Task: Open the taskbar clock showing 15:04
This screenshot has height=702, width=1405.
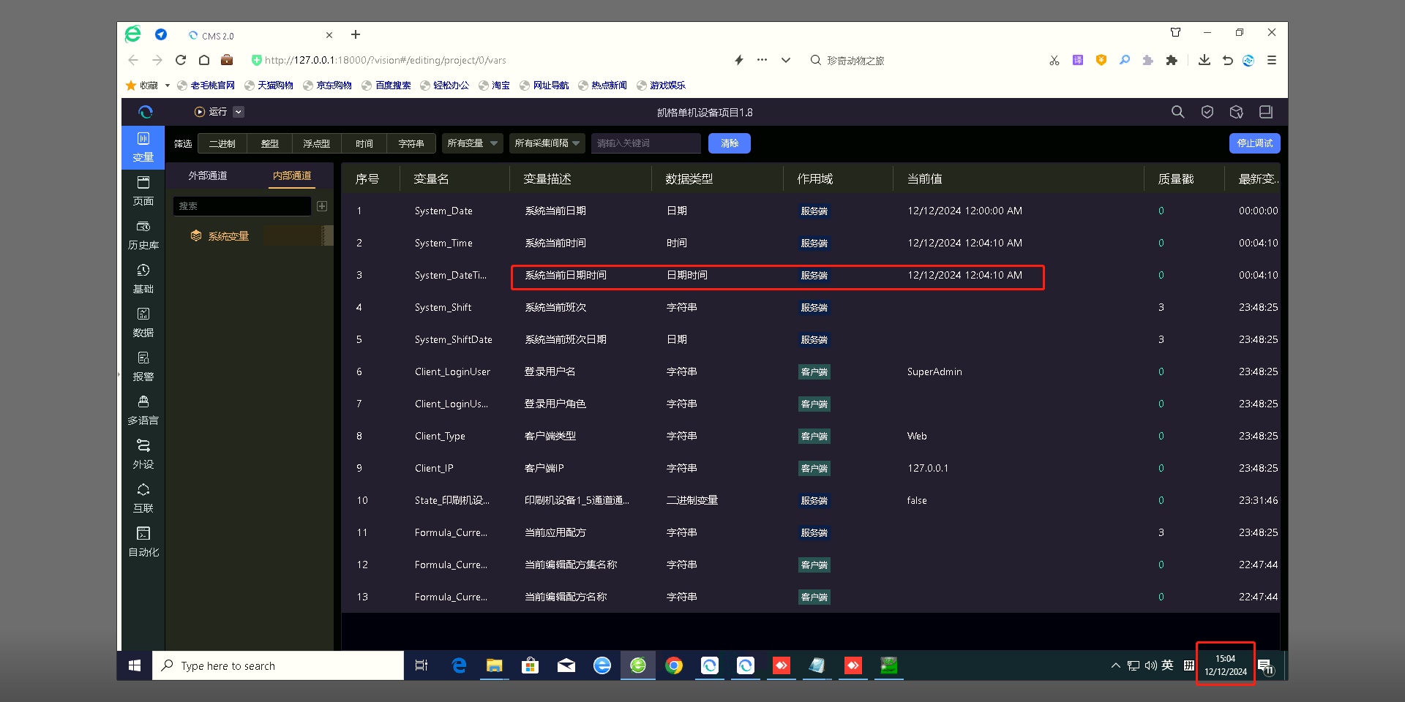Action: tap(1226, 665)
